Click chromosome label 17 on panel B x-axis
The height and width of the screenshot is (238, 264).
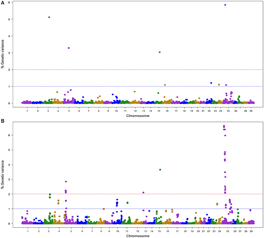click(x=177, y=231)
